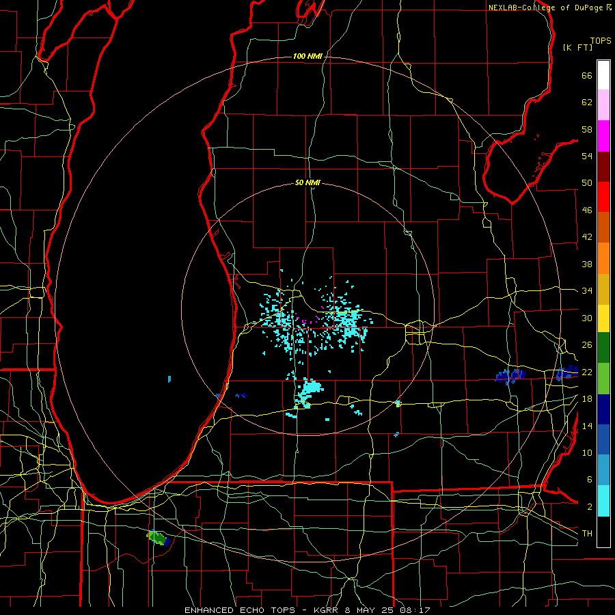
Task: Click the dark green swatch between 30 and 26
Action: pos(603,348)
